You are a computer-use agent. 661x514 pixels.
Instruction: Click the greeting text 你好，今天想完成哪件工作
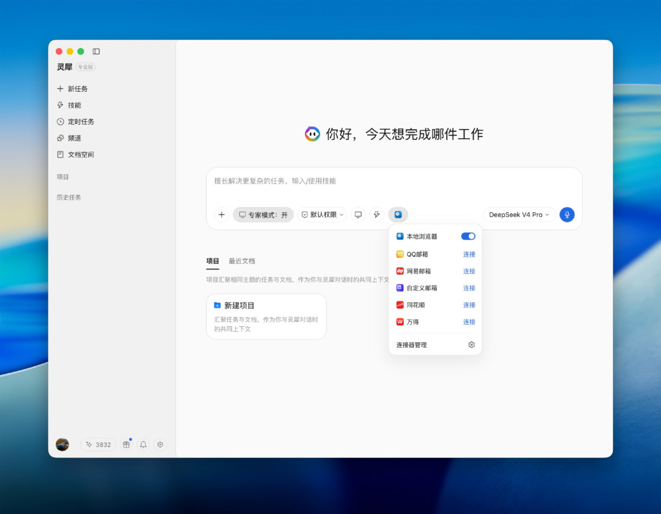[405, 134]
